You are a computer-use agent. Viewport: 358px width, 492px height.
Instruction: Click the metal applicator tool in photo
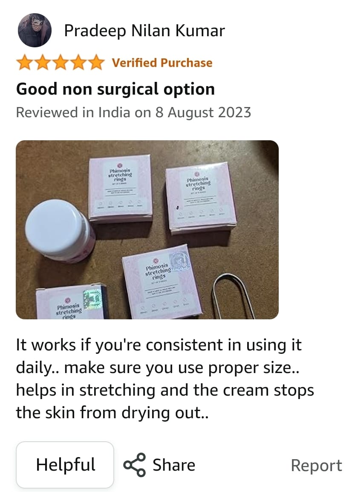[x=234, y=296]
